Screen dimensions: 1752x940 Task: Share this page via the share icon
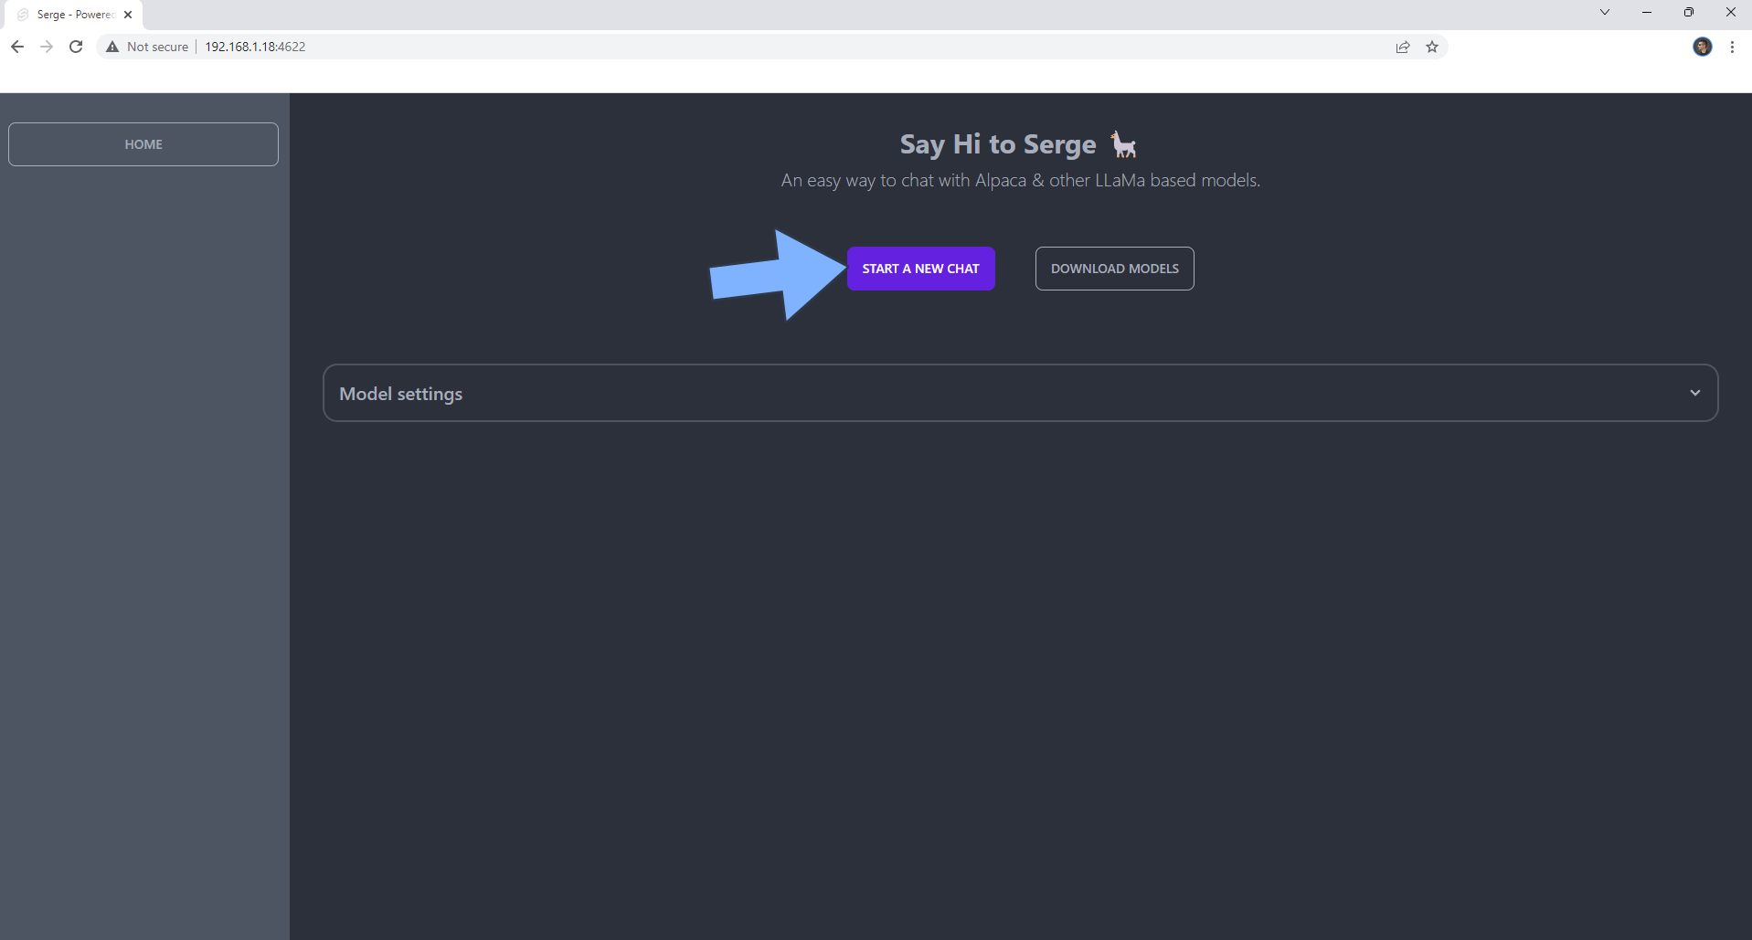[x=1403, y=47]
